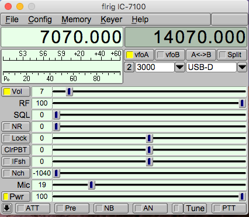
Task: Enable the ATT attenuator button
Action: [x=33, y=208]
